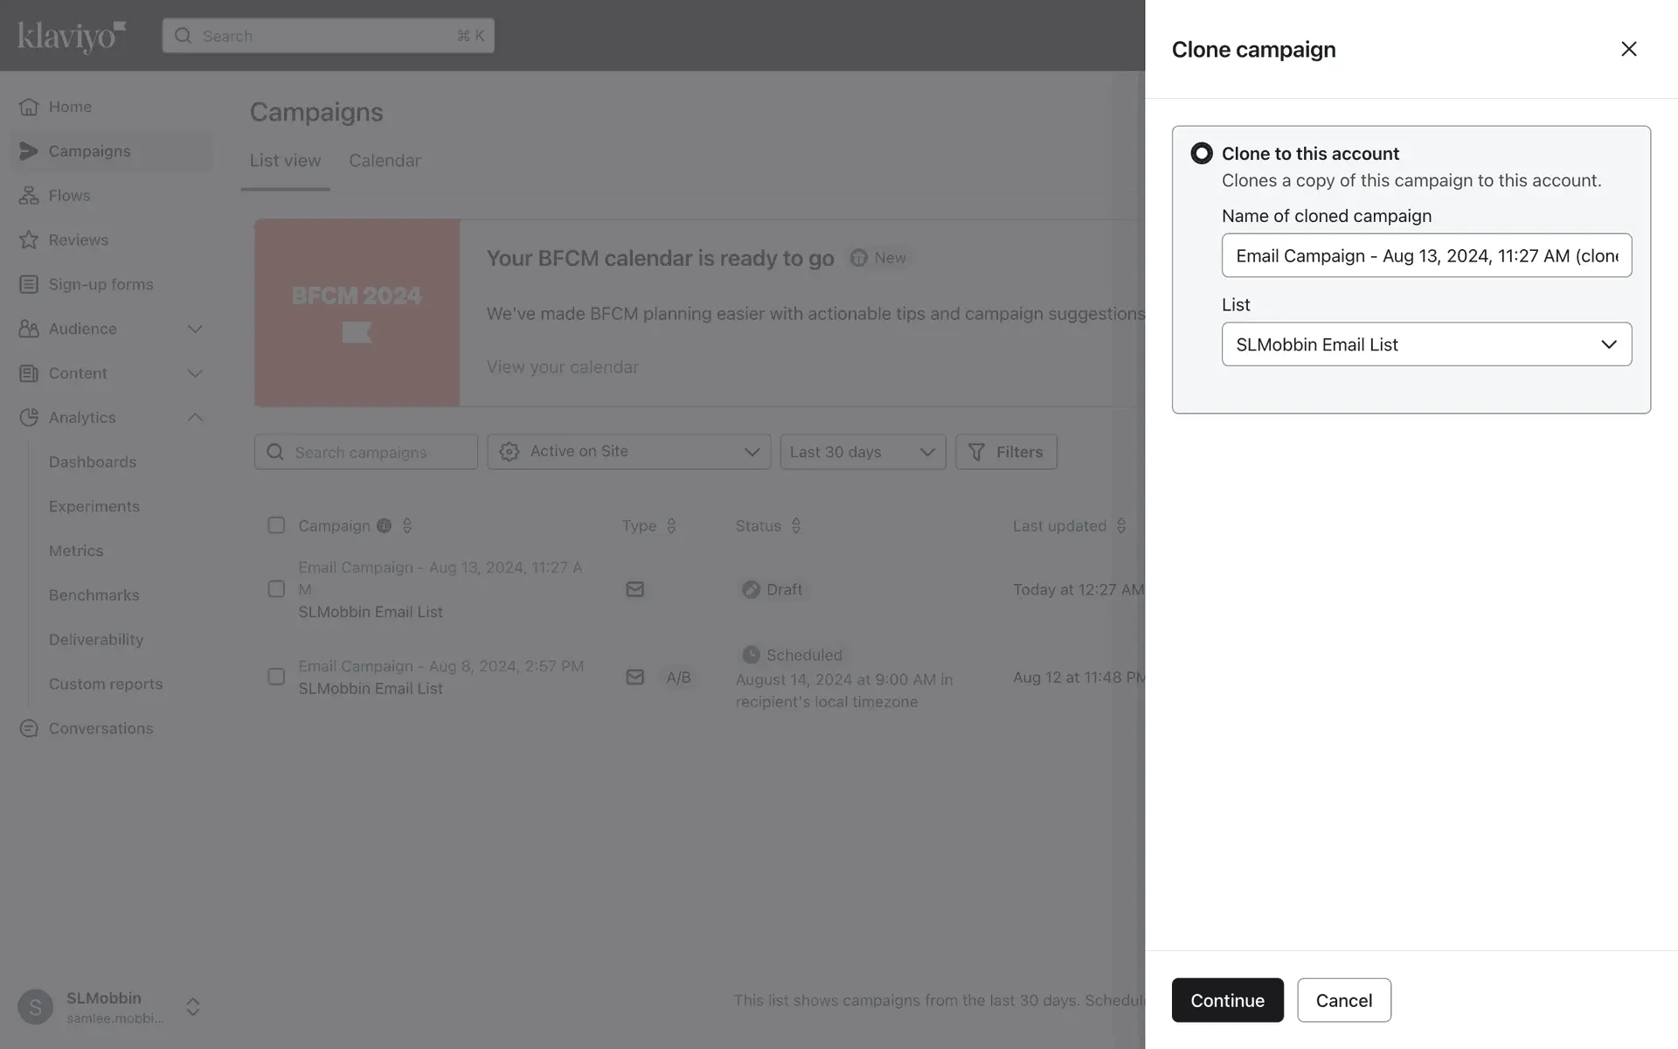This screenshot has height=1049, width=1678.
Task: Switch to the Calendar tab
Action: (x=385, y=161)
